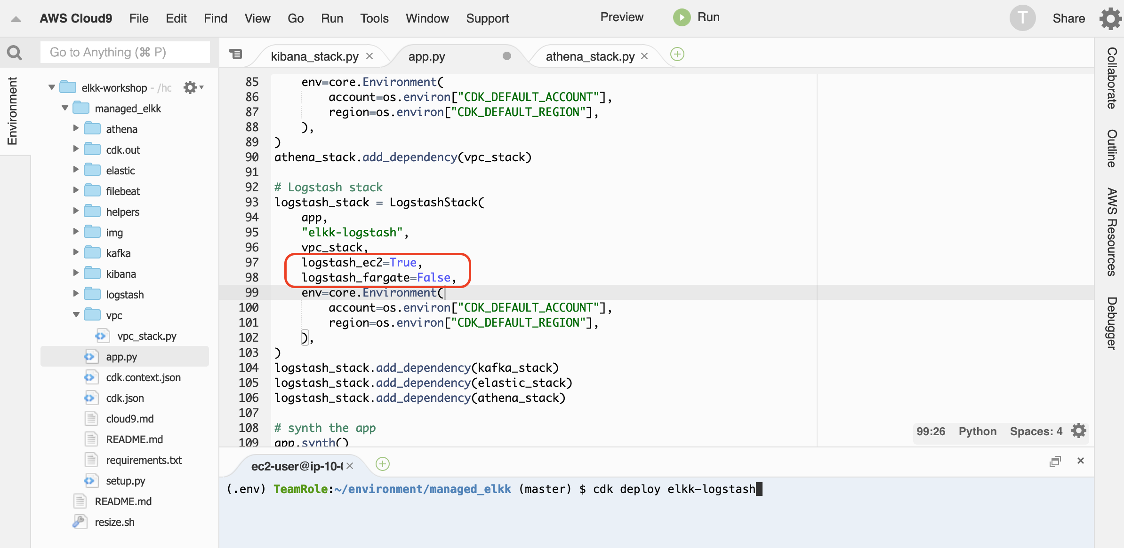The height and width of the screenshot is (548, 1124).
Task: Expand the img folder arrow
Action: [x=76, y=232]
